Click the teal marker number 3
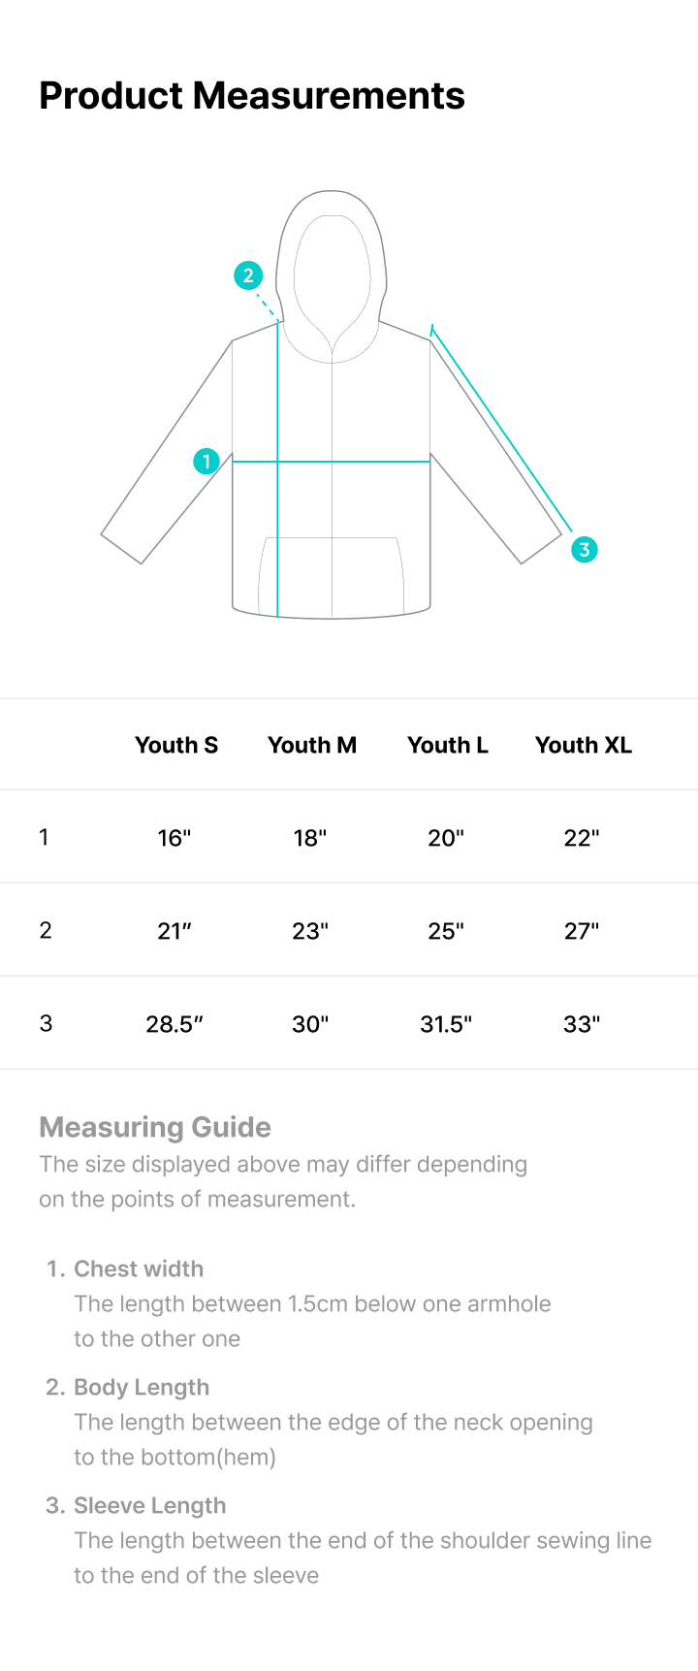This screenshot has width=698, height=1671. click(x=584, y=549)
